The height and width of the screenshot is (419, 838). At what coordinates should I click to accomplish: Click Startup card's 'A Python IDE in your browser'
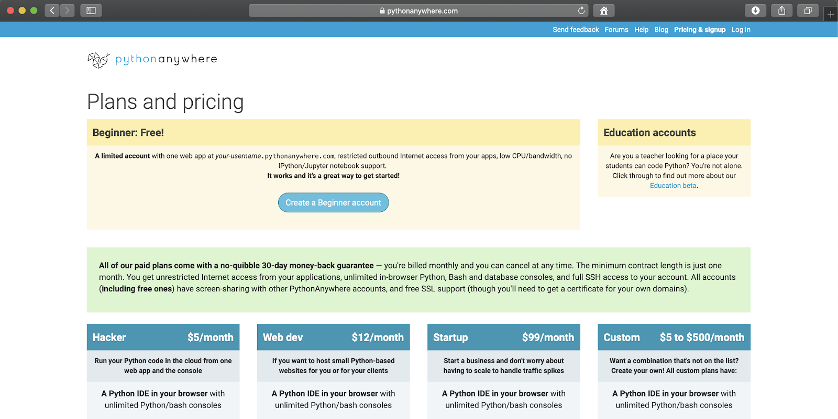pyautogui.click(x=495, y=393)
